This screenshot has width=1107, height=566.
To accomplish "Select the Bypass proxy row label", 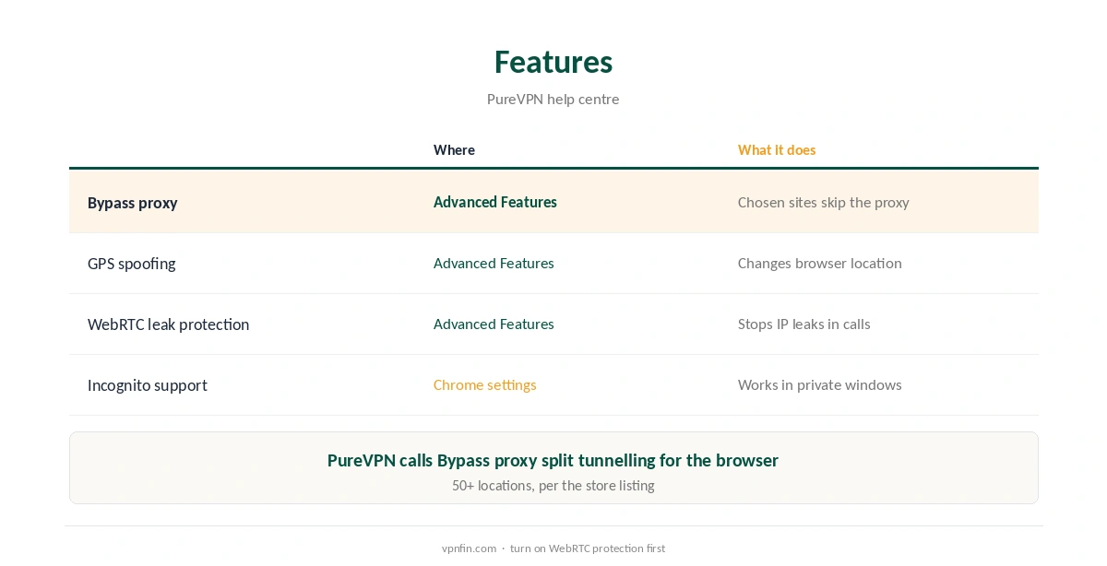I will (x=133, y=203).
